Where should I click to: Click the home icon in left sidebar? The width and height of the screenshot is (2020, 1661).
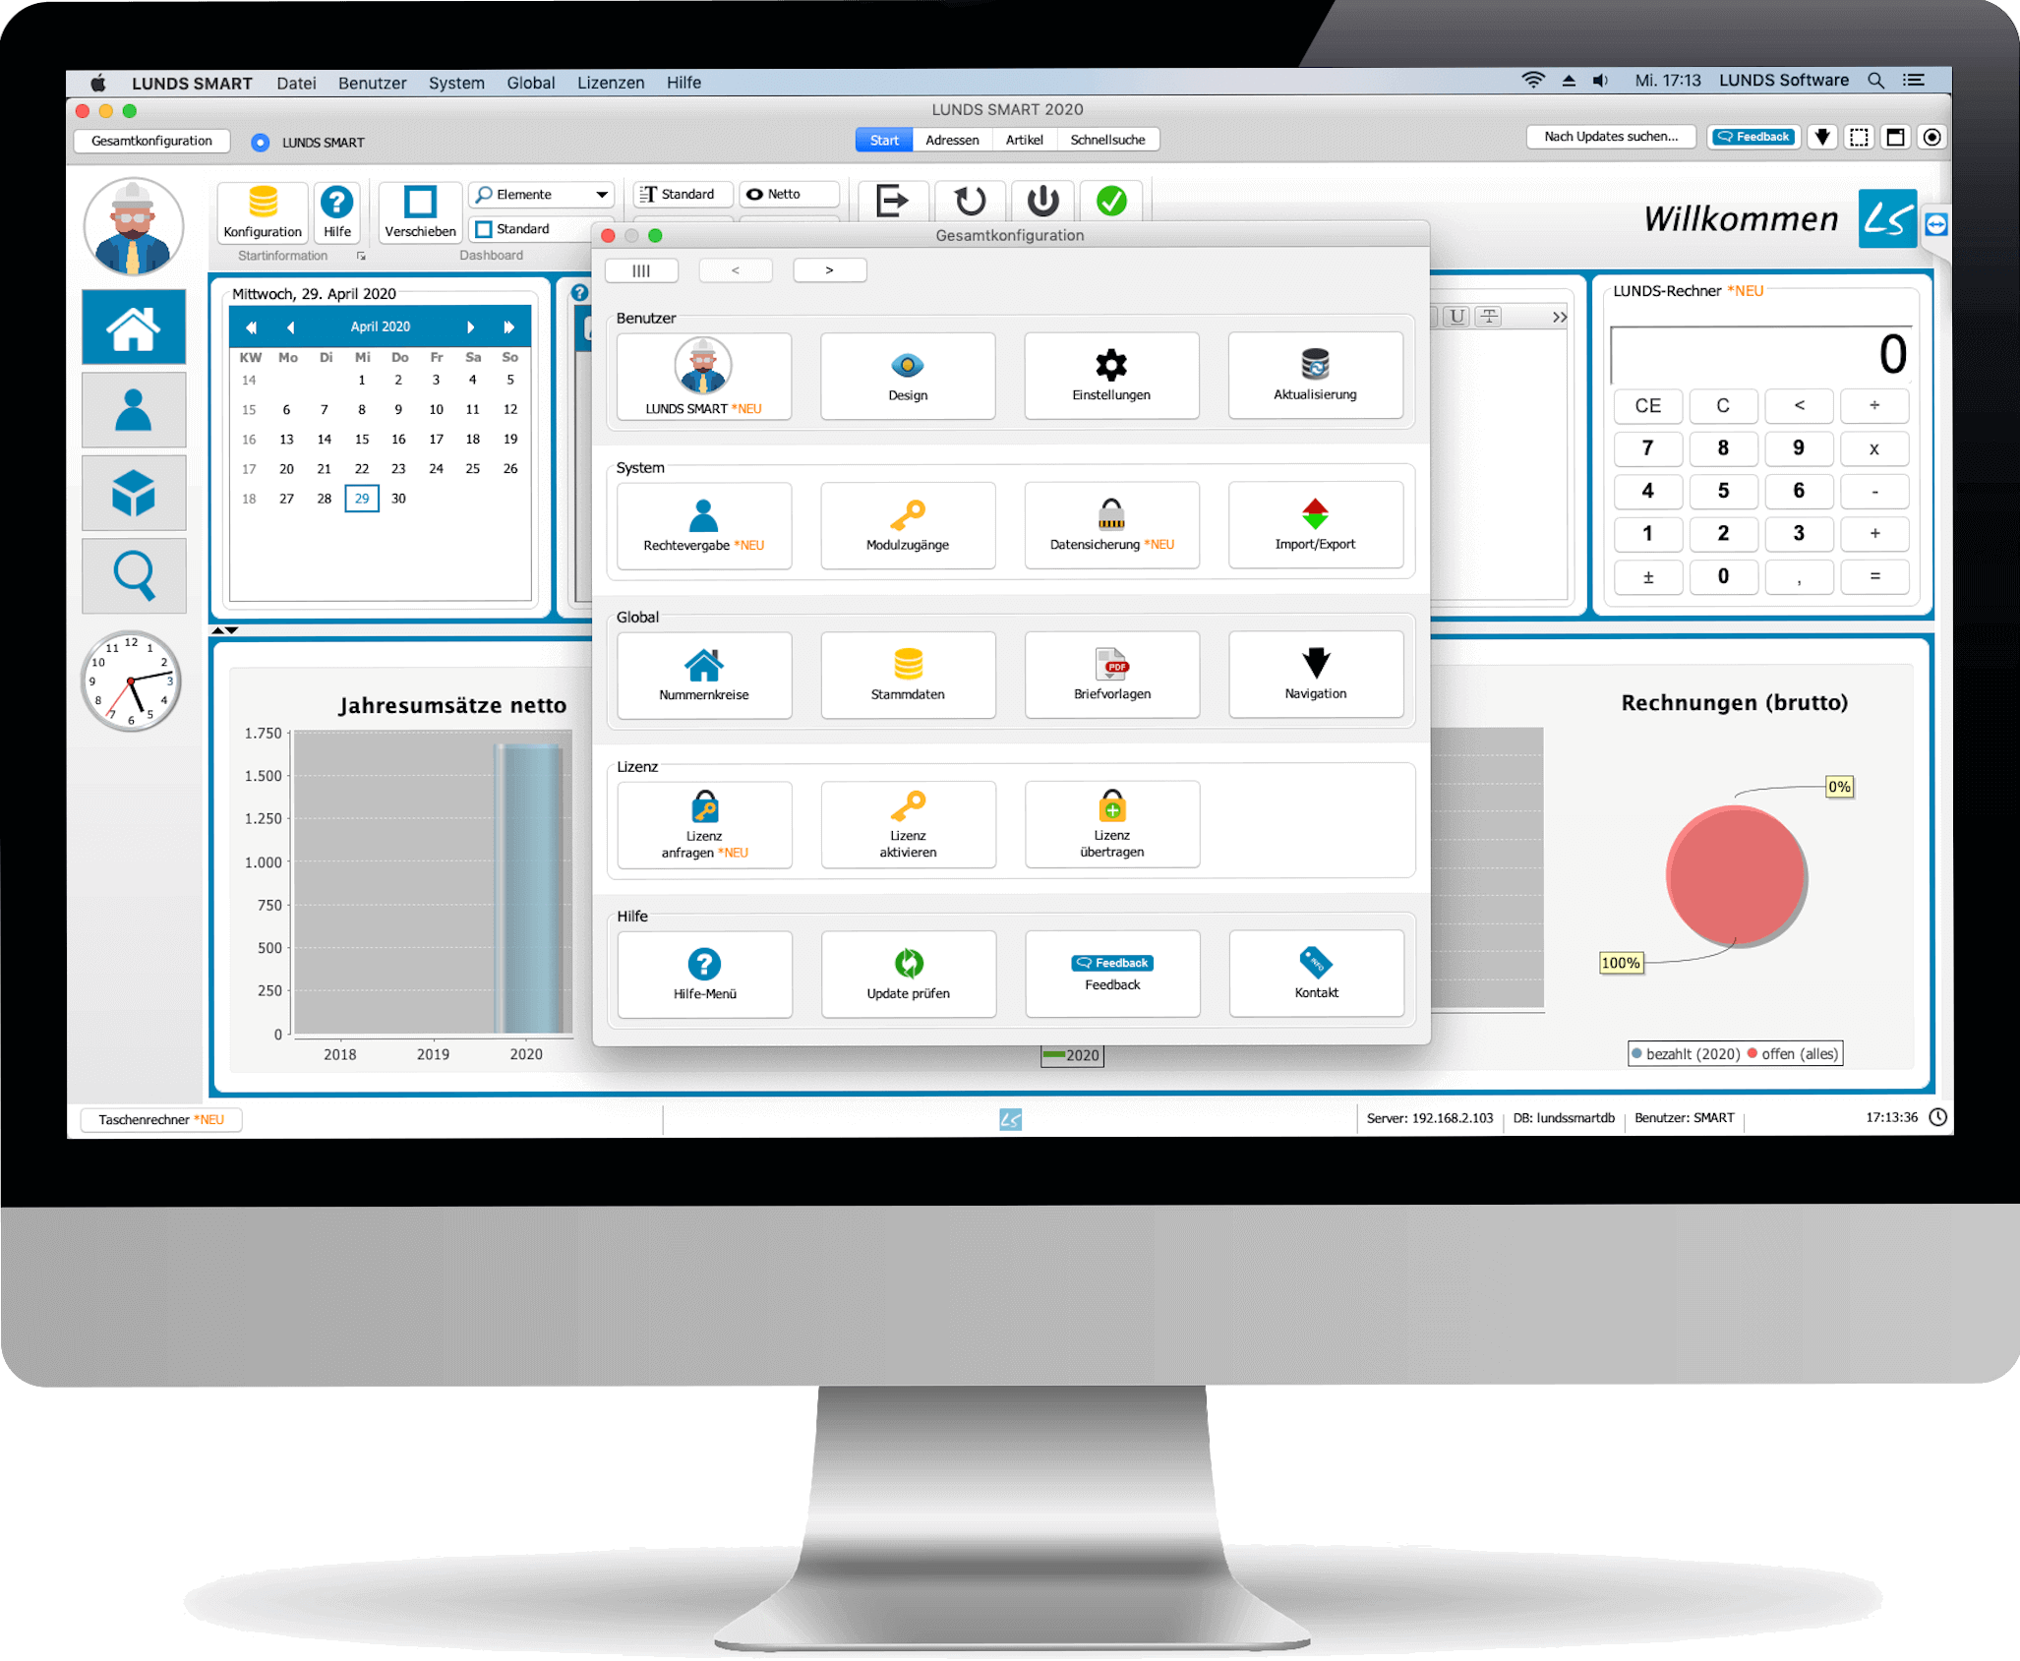pos(133,327)
